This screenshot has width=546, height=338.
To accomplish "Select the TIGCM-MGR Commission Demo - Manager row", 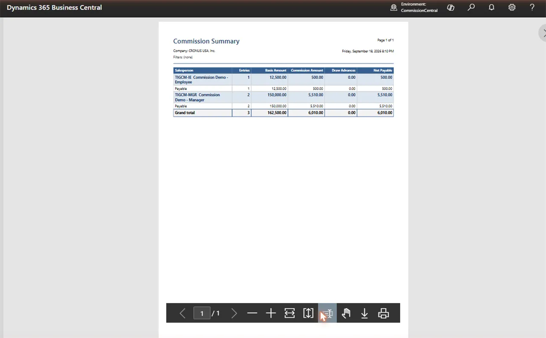I will click(283, 97).
